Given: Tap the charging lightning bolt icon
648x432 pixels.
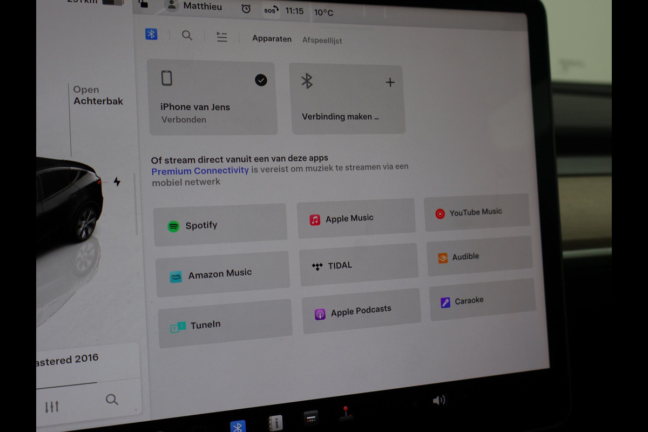Looking at the screenshot, I should coord(117,182).
